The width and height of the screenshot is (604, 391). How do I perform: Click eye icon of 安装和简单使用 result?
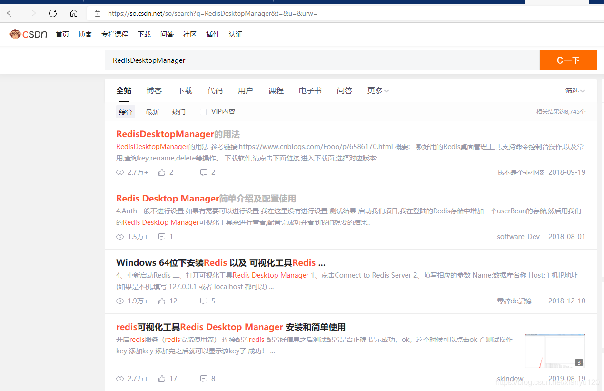click(120, 379)
